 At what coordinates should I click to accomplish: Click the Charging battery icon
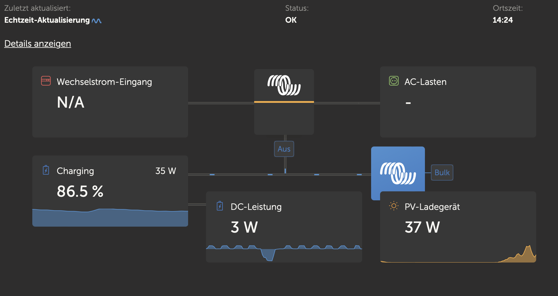(46, 170)
